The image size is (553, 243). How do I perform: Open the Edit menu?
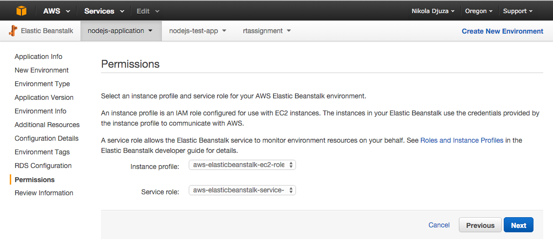point(148,11)
